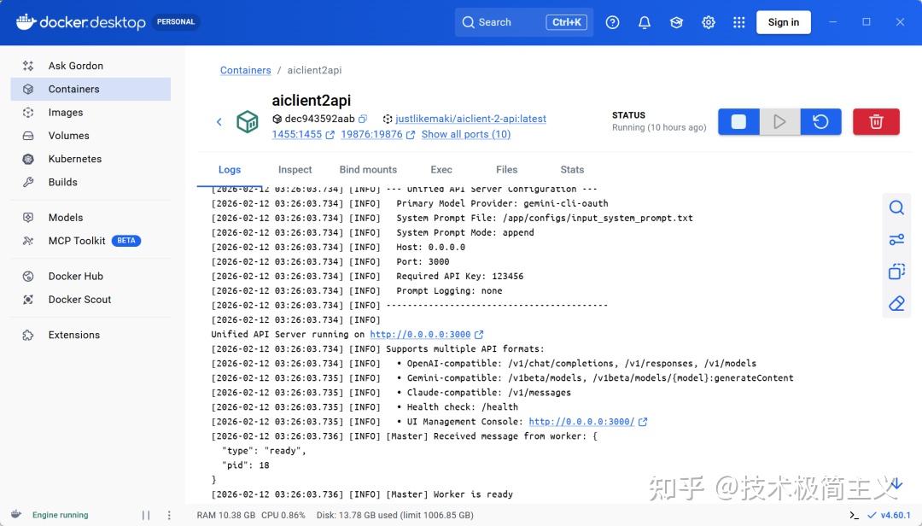Open the notifications bell icon
Screen dimensions: 922x526
645,23
